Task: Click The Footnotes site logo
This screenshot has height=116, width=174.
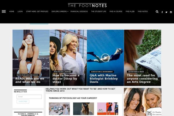Action: 87,5
